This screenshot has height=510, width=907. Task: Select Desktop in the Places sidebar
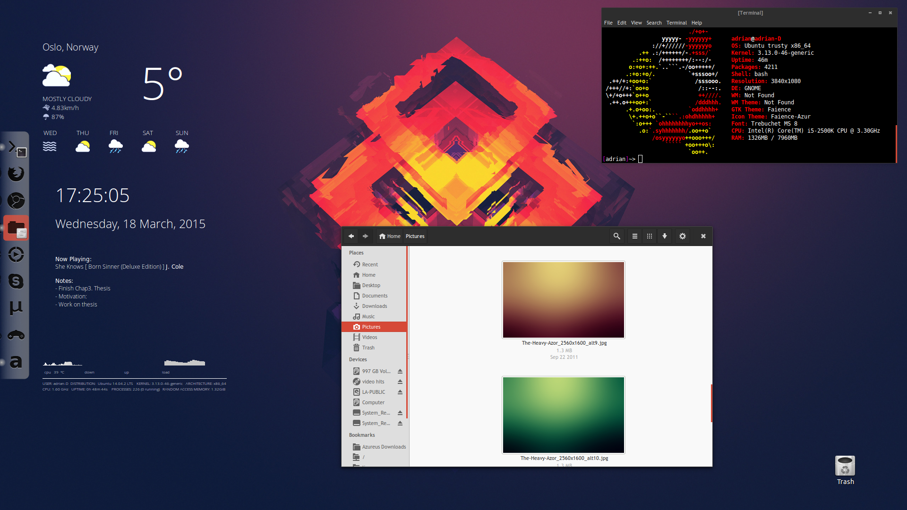(x=374, y=285)
